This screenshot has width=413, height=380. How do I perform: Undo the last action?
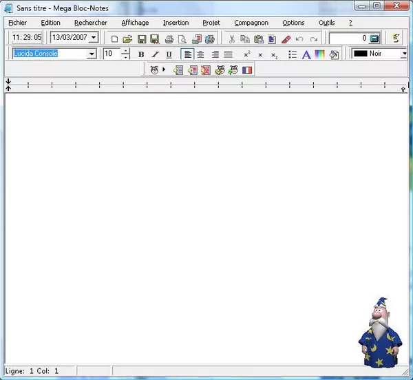click(299, 39)
